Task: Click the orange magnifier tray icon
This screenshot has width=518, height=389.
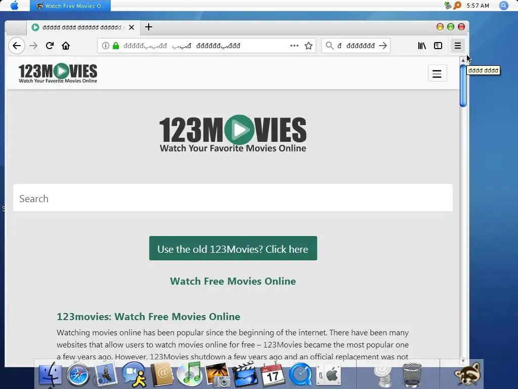Action: [x=457, y=6]
